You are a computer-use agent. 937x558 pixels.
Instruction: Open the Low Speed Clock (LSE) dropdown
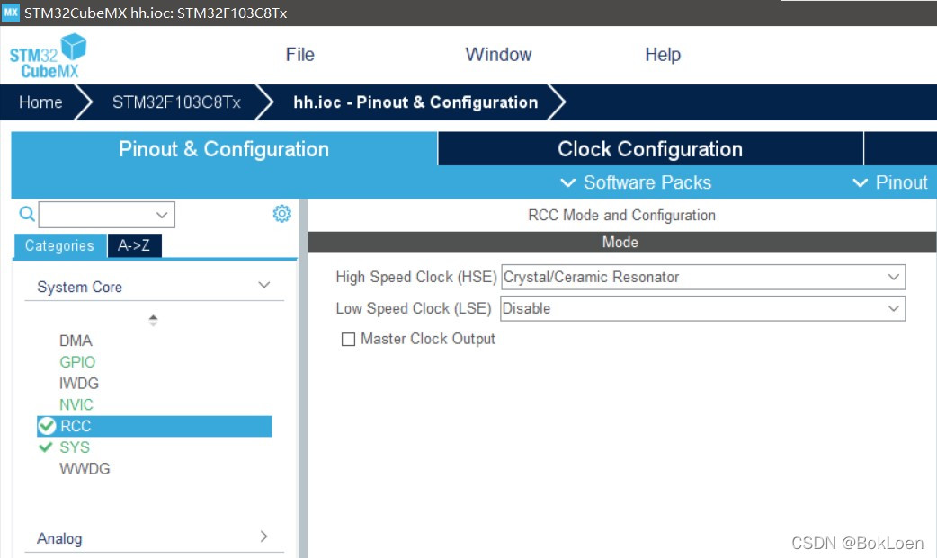point(703,308)
